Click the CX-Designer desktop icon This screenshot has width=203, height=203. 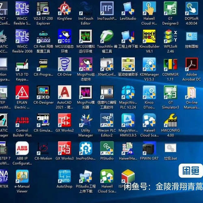tap(43, 92)
